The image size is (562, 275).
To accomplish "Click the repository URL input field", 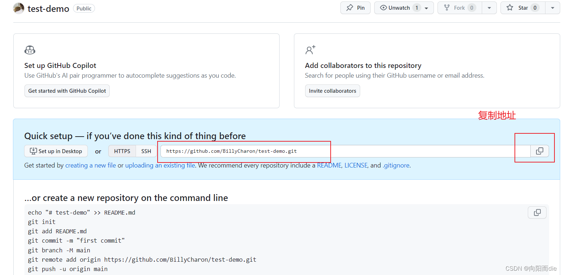I will click(345, 151).
